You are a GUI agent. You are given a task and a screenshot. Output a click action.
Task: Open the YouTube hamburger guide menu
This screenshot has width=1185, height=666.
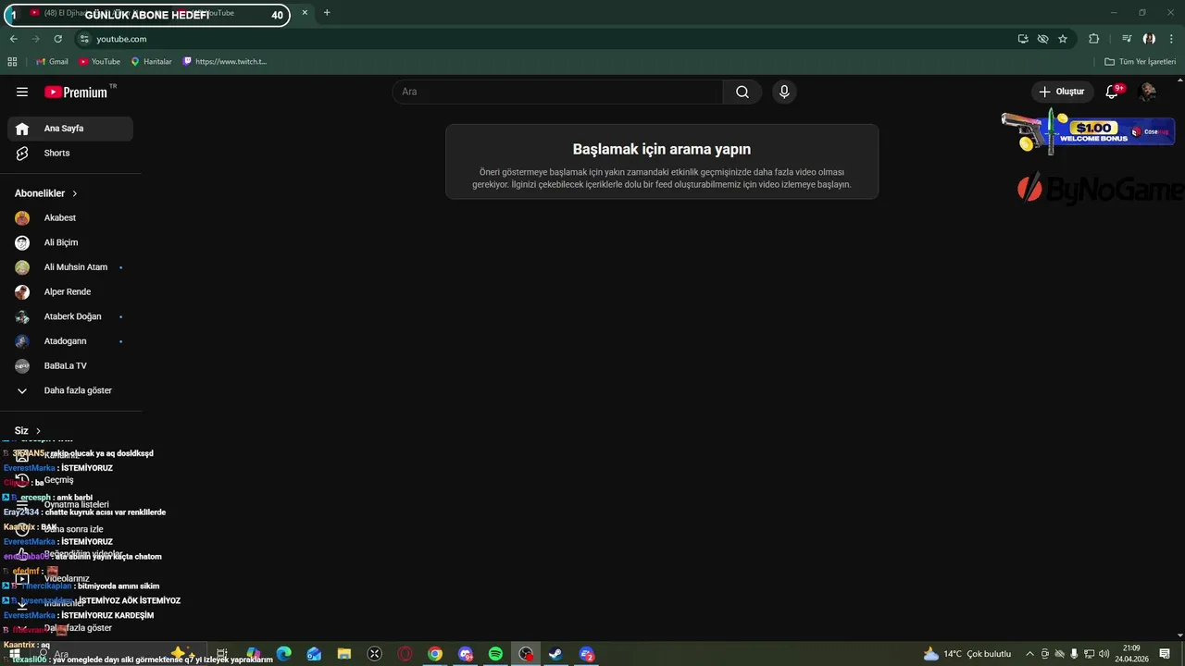point(22,92)
